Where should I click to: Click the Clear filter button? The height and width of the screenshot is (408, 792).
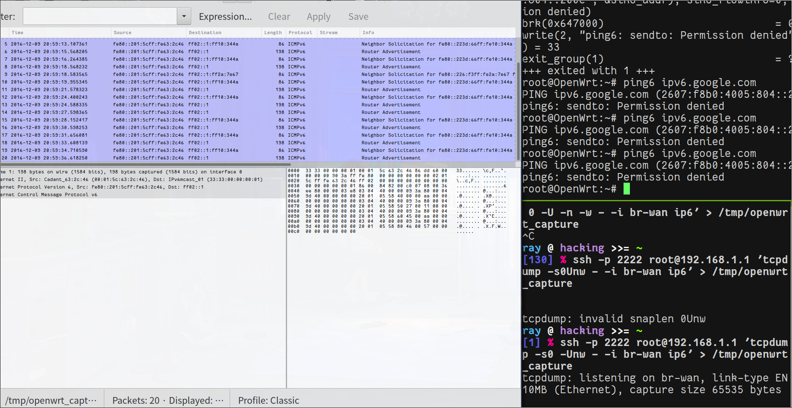click(x=279, y=16)
